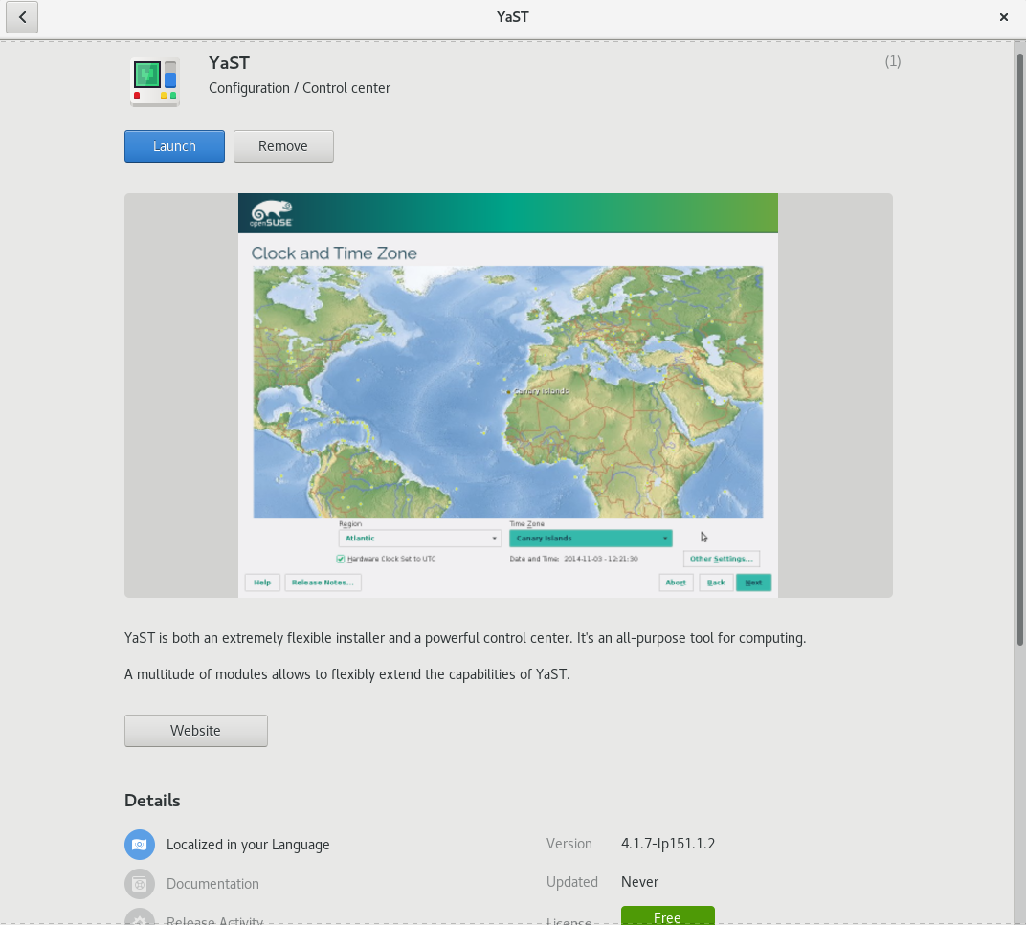Viewport: 1026px width, 925px height.
Task: Toggle Hardware Clock Set to UTC checkbox
Action: [341, 559]
